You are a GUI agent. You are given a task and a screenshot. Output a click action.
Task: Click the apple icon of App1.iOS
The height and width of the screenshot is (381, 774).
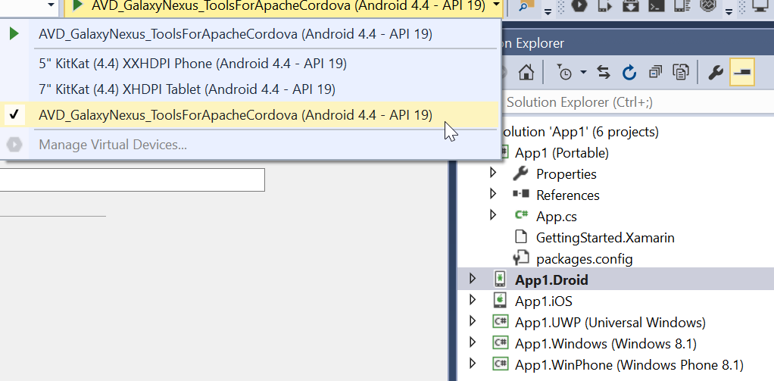(500, 301)
